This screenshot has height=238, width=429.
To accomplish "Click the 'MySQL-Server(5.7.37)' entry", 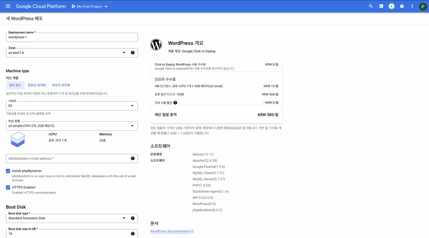I will click(x=209, y=179).
